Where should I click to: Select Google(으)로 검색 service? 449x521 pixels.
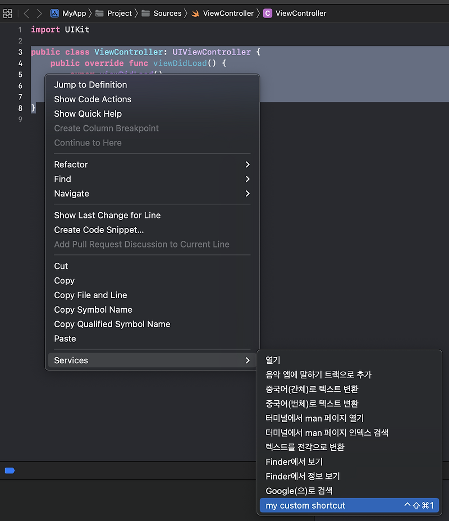298,491
